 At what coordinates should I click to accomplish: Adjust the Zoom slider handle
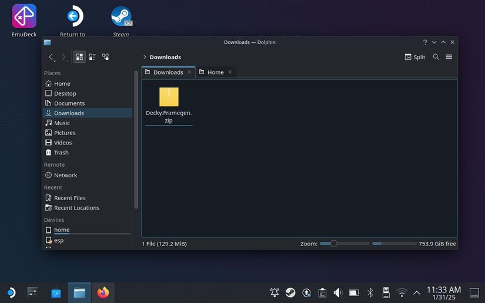tap(333, 244)
